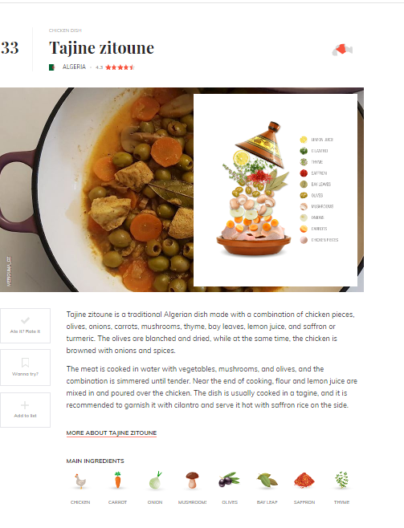Screen dimensions: 404x528
Task: Click the Saffron ingredient icon
Action: (304, 481)
